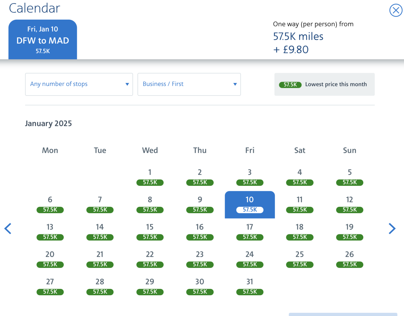
Task: Choose January 5 date cell
Action: point(350,177)
